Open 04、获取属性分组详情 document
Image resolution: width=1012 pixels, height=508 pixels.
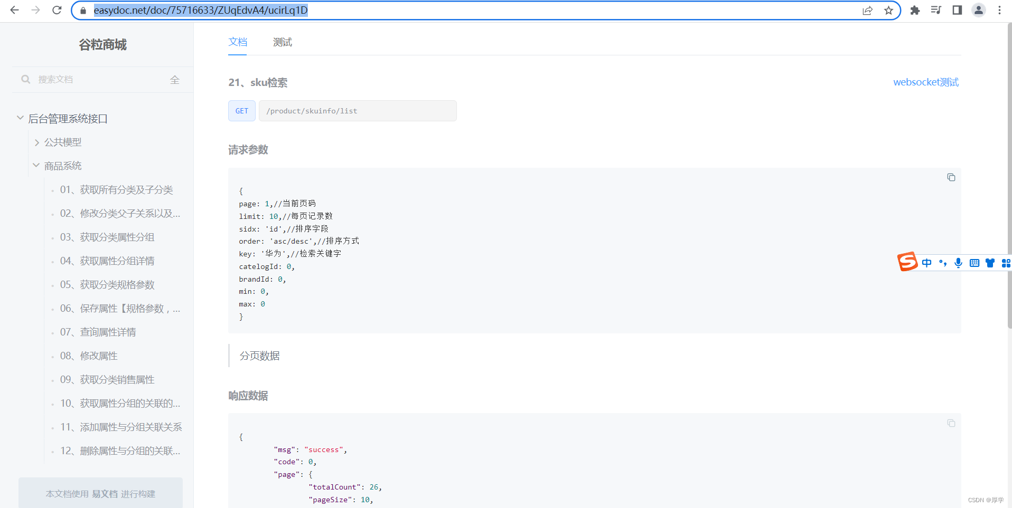pos(107,261)
